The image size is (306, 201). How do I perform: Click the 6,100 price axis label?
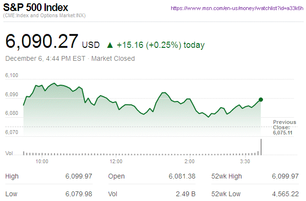[x=12, y=76]
